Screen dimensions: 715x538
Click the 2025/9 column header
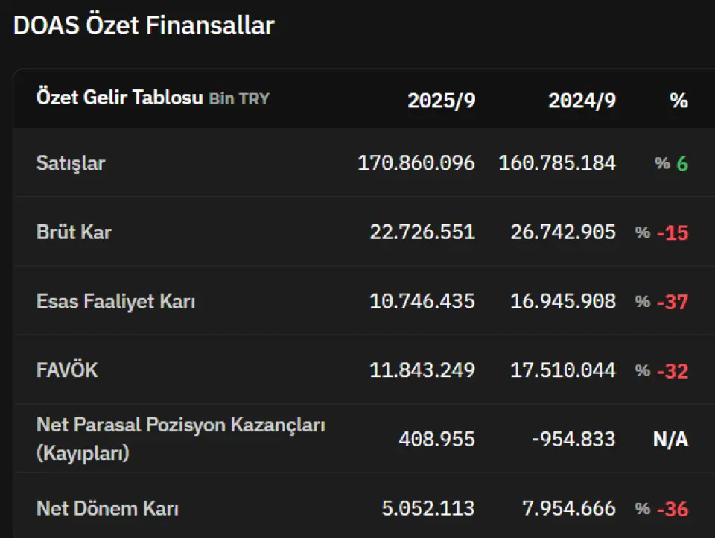(441, 101)
